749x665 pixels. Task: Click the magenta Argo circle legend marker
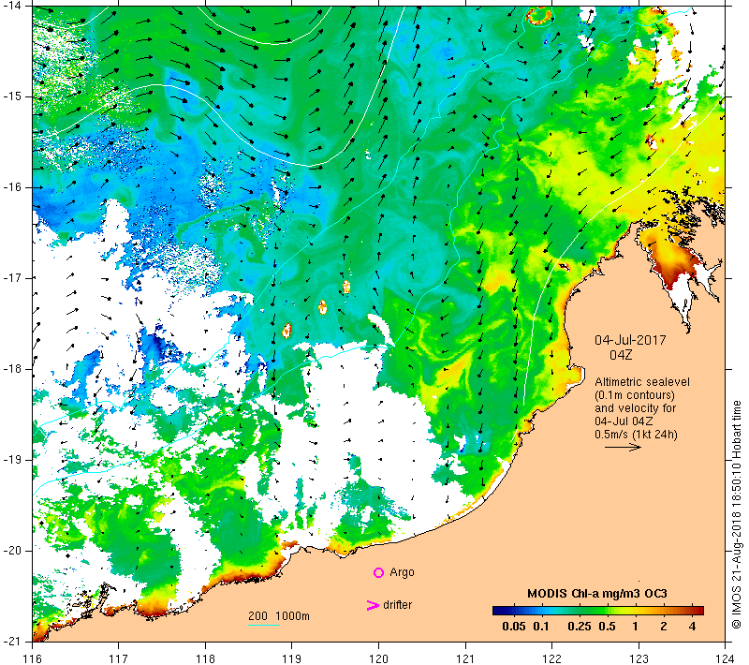pos(378,572)
